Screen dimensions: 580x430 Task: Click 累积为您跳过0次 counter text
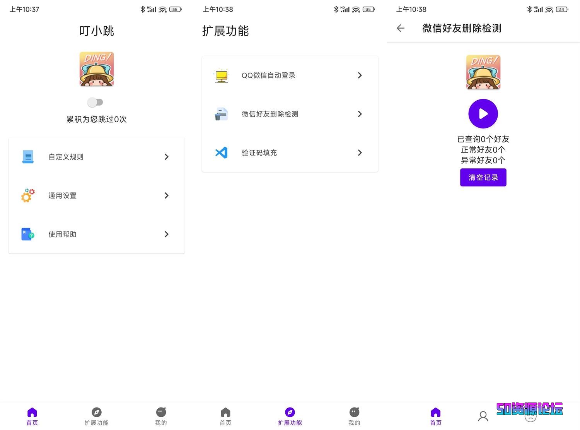click(97, 119)
